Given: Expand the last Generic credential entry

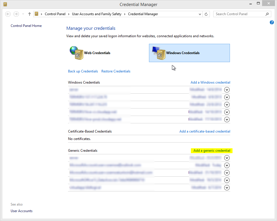Looking at the screenshot, I should pos(227,188).
